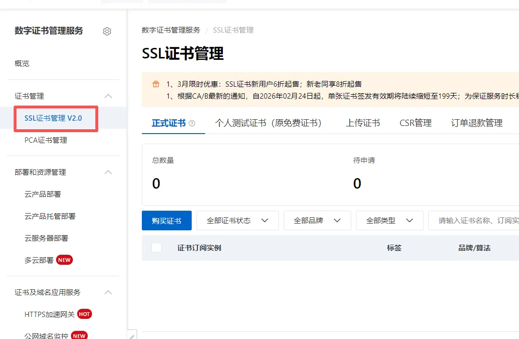Open the 全部品牌 dropdown
The image size is (519, 339).
click(317, 221)
